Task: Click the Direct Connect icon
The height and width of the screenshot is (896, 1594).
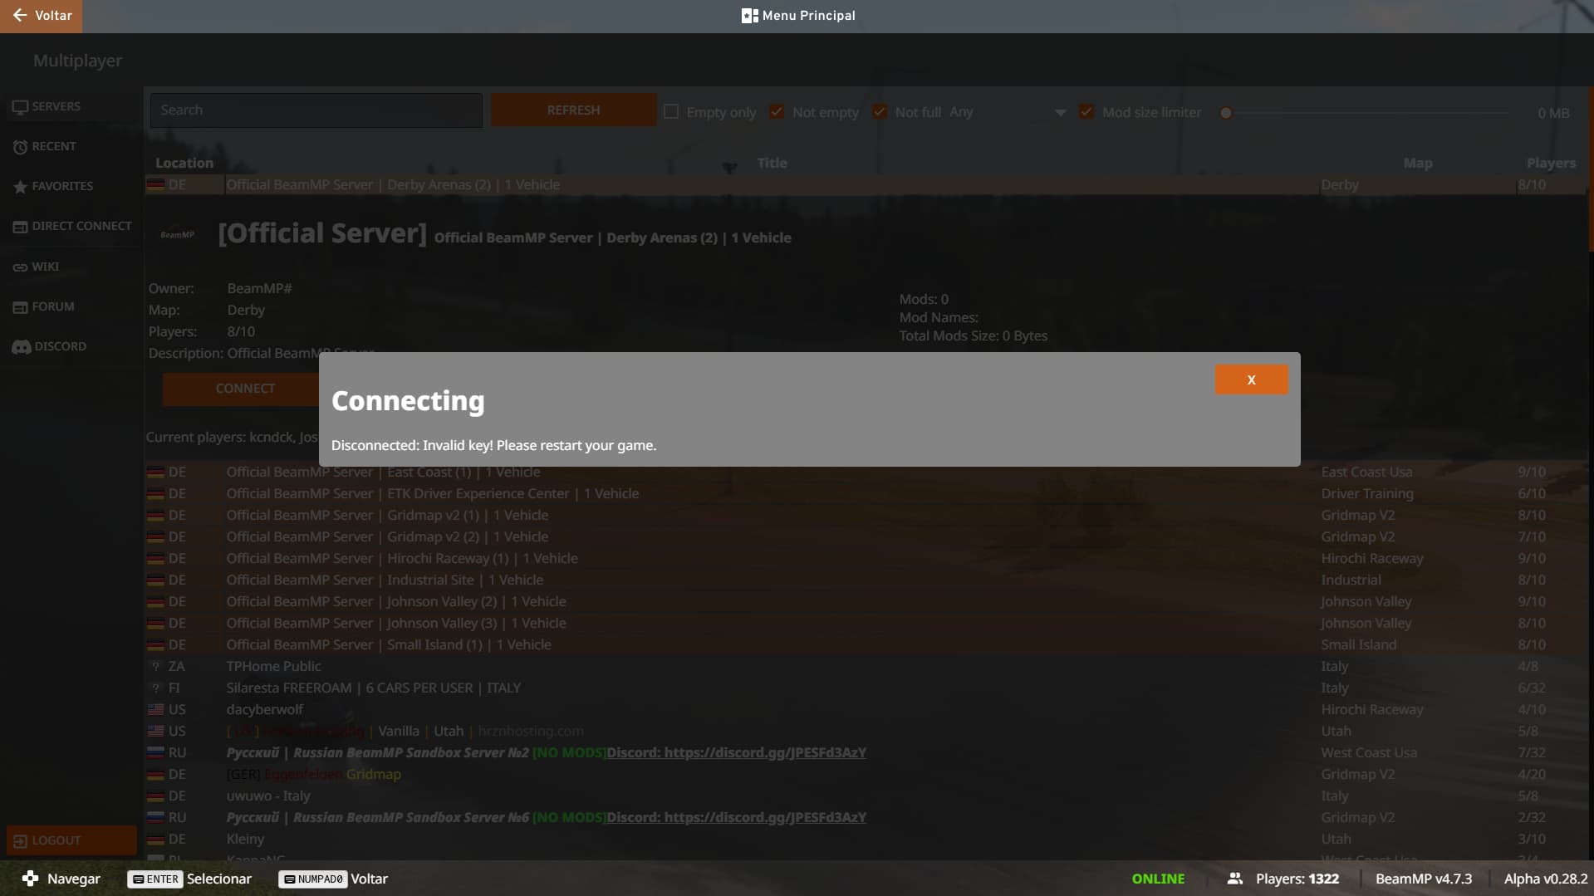Action: point(20,227)
